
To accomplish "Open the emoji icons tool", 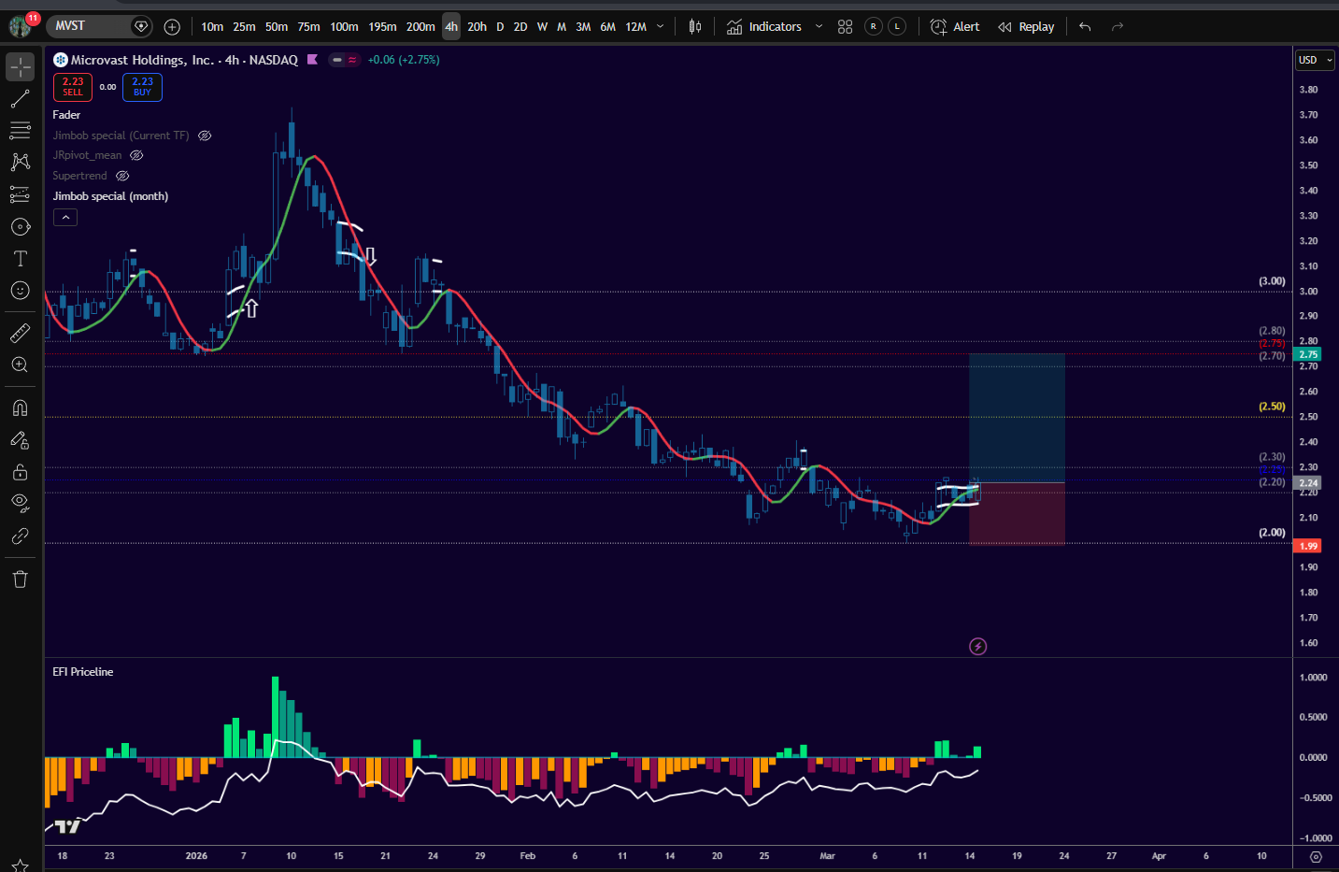I will point(20,291).
